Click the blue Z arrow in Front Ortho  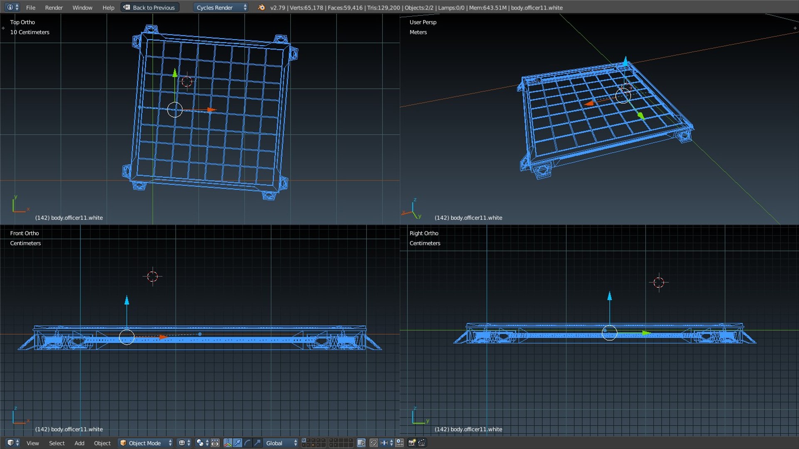pyautogui.click(x=127, y=300)
